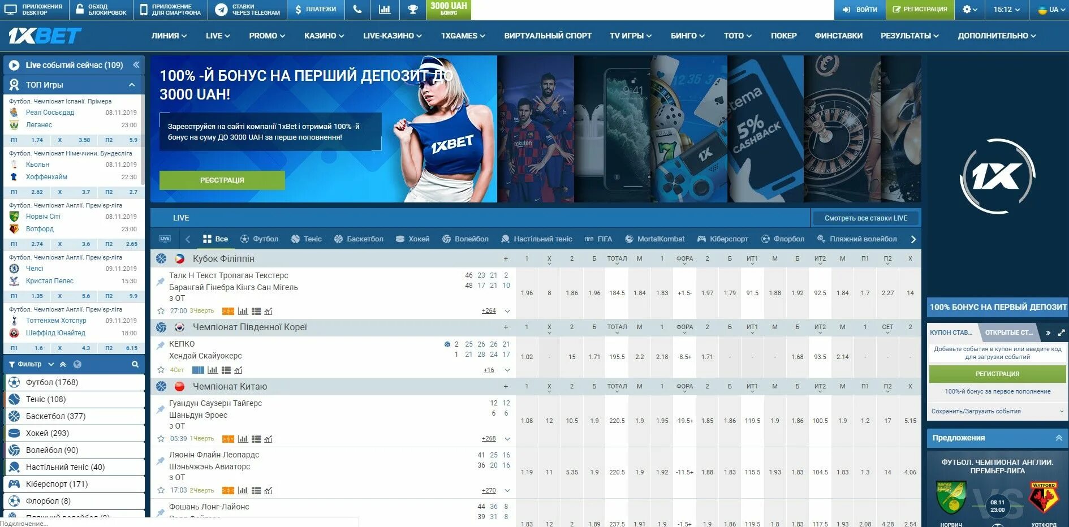Open the UA language dropdown
The image size is (1069, 527).
pos(1051,10)
